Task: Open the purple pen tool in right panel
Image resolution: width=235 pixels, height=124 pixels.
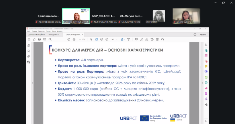Action: click(206, 99)
